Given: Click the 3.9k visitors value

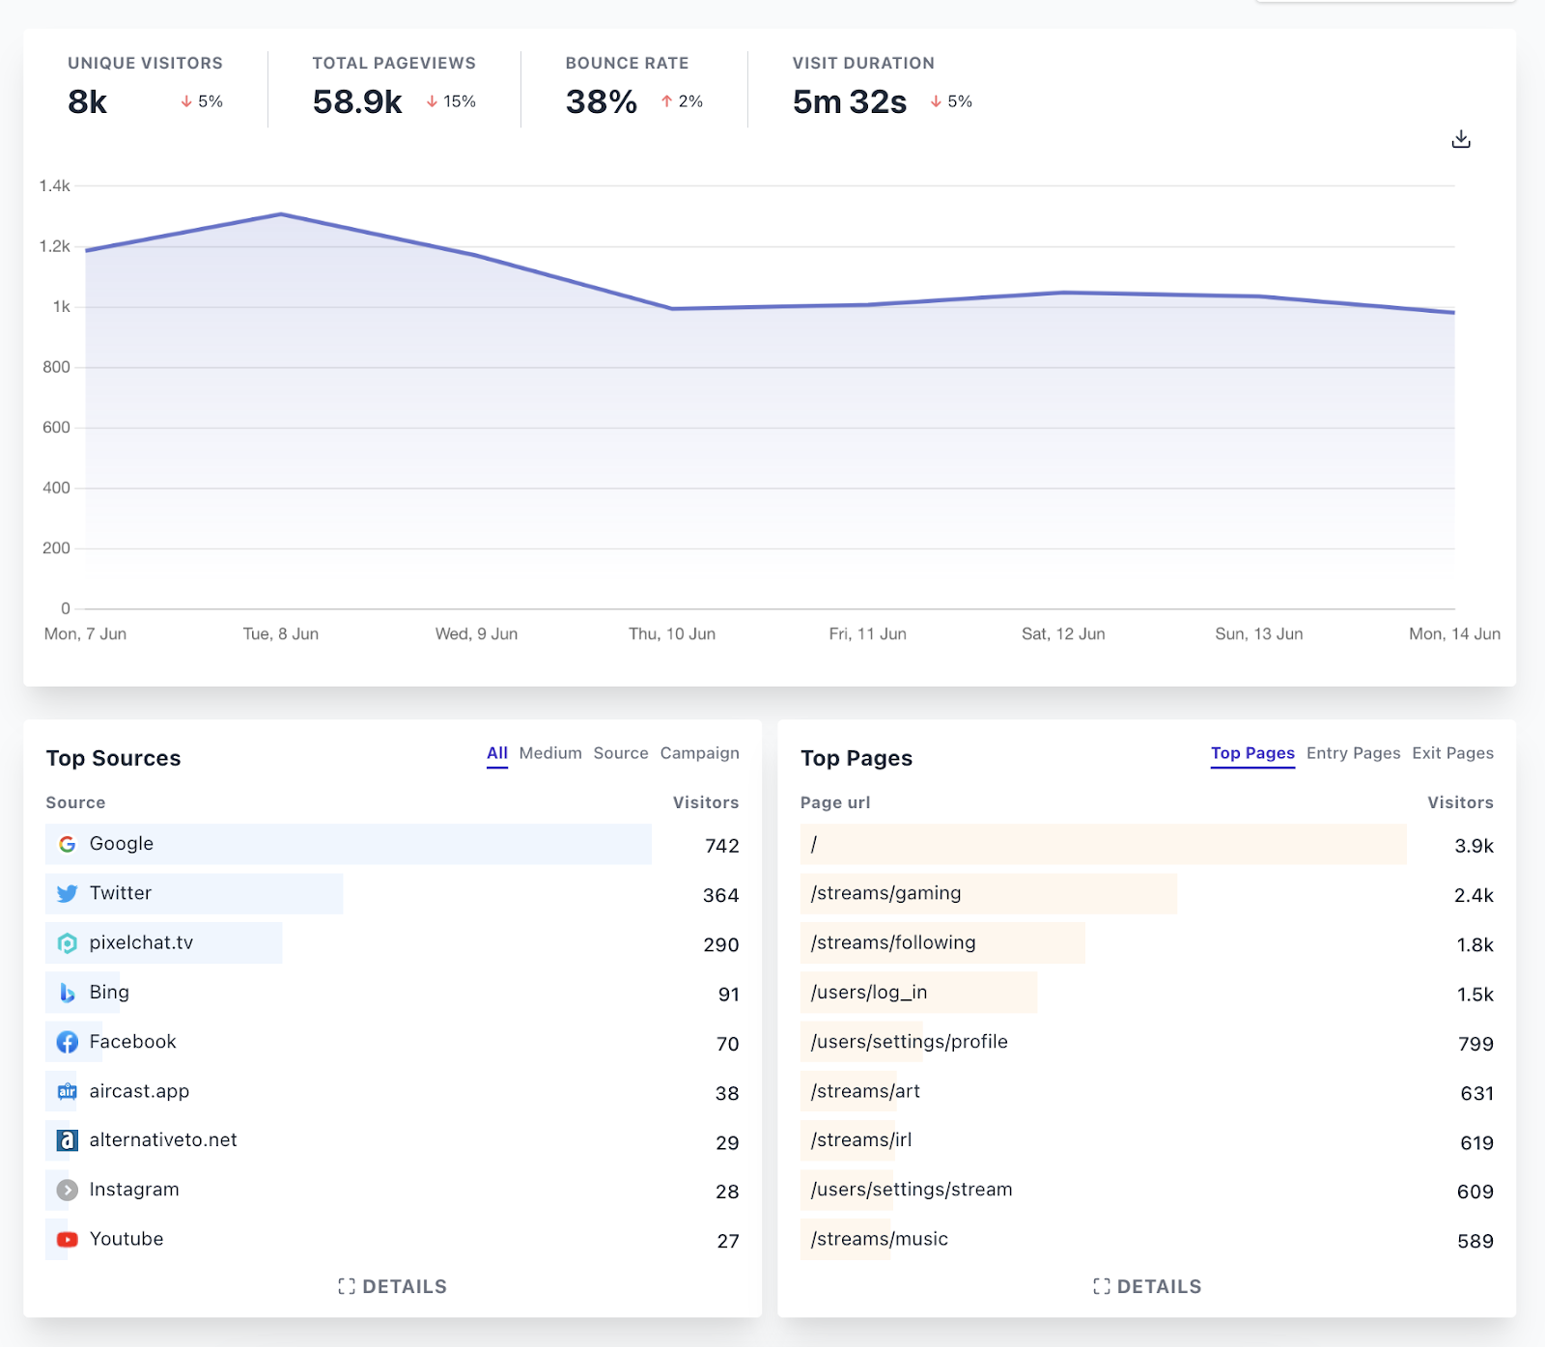Looking at the screenshot, I should 1475,846.
